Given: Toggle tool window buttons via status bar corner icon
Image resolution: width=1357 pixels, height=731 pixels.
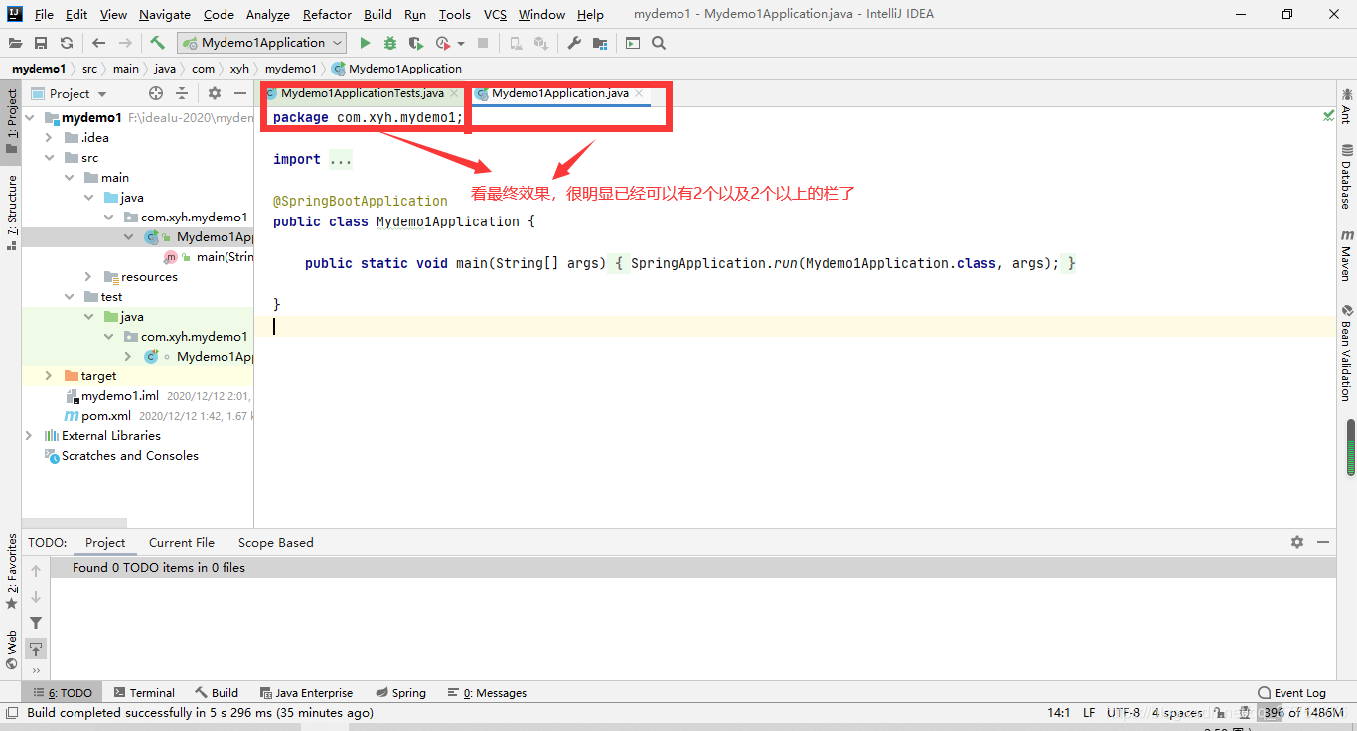Looking at the screenshot, I should (12, 713).
